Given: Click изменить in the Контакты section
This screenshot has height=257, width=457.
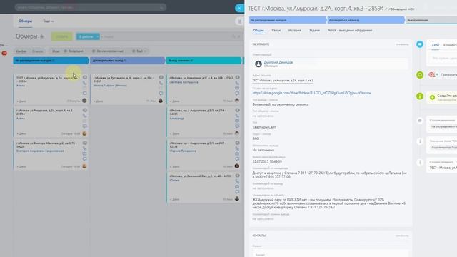Looking at the screenshot, I should coord(402,236).
